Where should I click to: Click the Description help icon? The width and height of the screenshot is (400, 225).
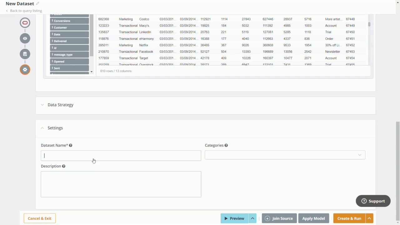63,166
